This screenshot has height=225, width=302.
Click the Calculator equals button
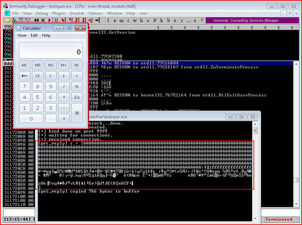pyautogui.click(x=77, y=113)
